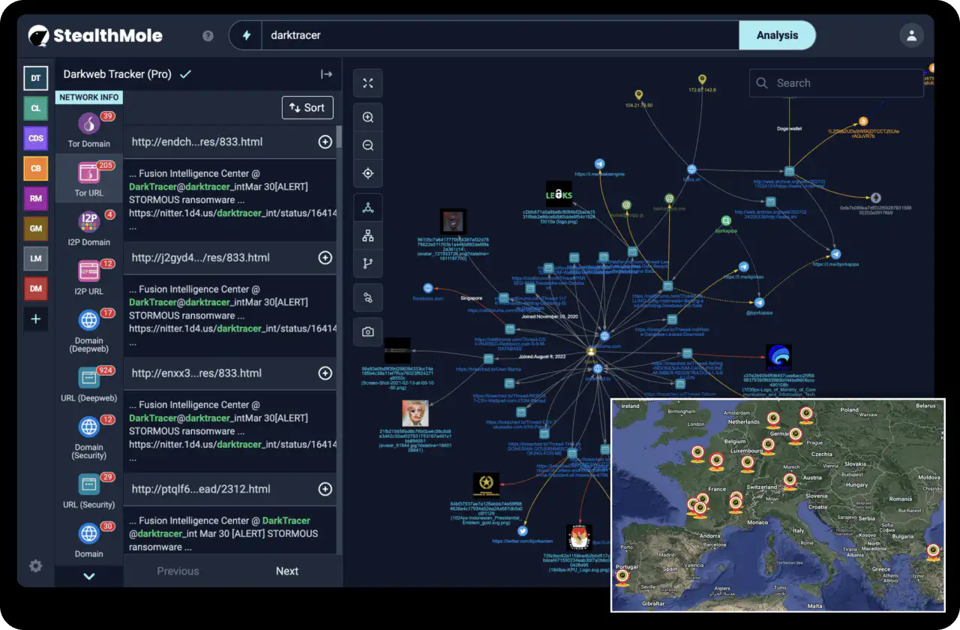This screenshot has height=630, width=960.
Task: Click http://endch...res/833.html result title
Action: coord(197,142)
